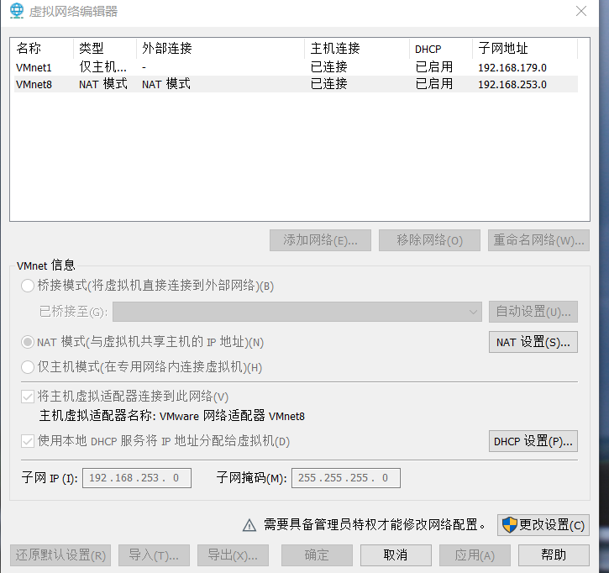Screen dimensions: 609x573
Task: Select the VMnet1 row
Action: pos(296,67)
